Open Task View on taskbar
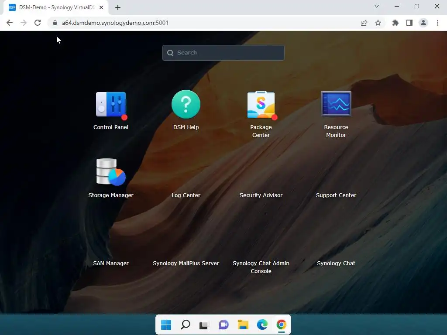This screenshot has width=447, height=335. [204, 325]
